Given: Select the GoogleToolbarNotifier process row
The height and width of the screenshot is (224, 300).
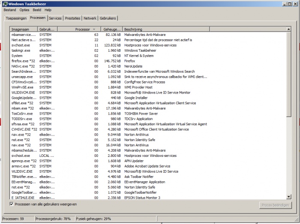Looking at the screenshot, I should 148,192.
